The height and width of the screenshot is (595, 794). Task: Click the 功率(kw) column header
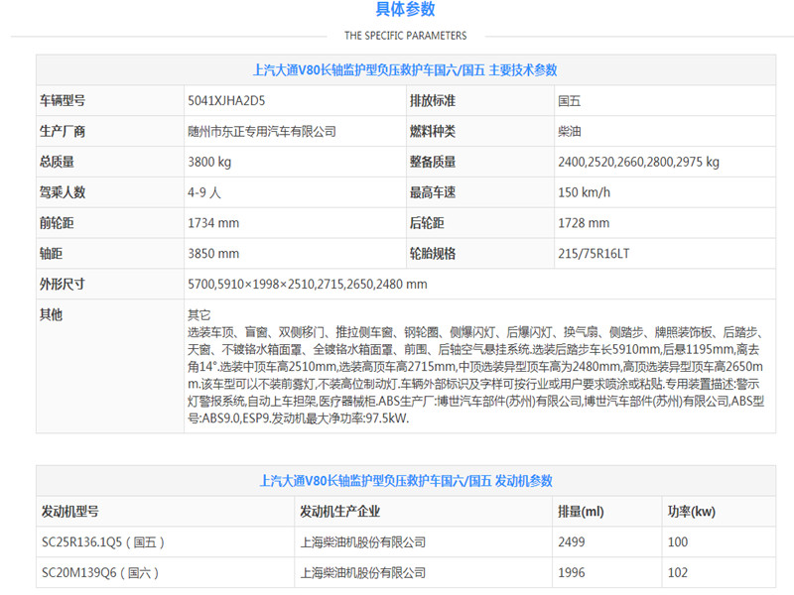click(x=691, y=512)
